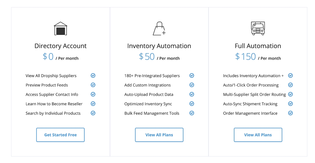Screen dimensions: 315x163
Task: Click the $150 per month price
Action: (258, 57)
